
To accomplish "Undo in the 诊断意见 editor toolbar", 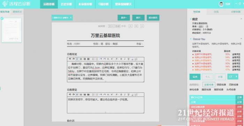I will coord(70,94).
